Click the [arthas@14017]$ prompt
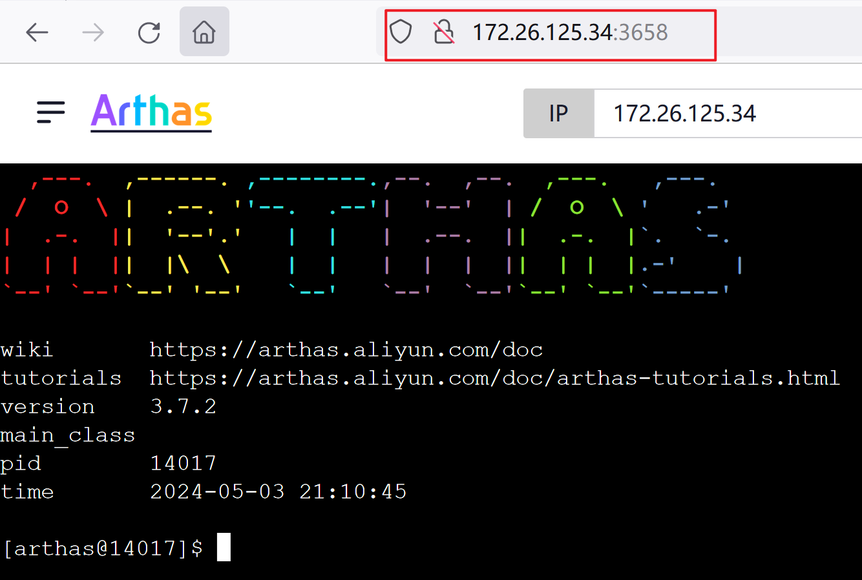 tap(103, 548)
